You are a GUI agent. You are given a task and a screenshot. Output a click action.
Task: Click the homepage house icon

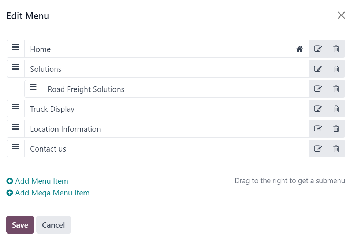(x=299, y=49)
